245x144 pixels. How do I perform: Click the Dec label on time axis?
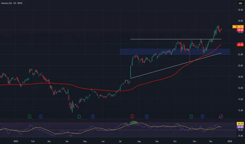(211, 141)
